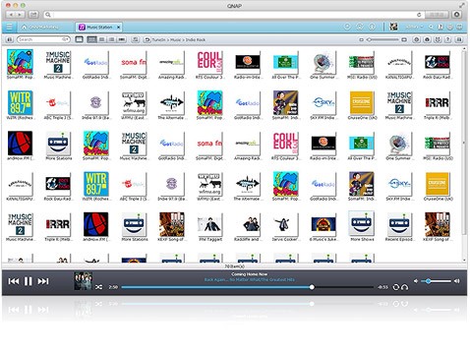
Task: Mute using the low-volume speaker icon
Action: [x=416, y=281]
